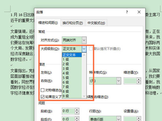Increase 段前 spacing with up arrow
The height and width of the screenshot is (121, 162).
[77, 110]
